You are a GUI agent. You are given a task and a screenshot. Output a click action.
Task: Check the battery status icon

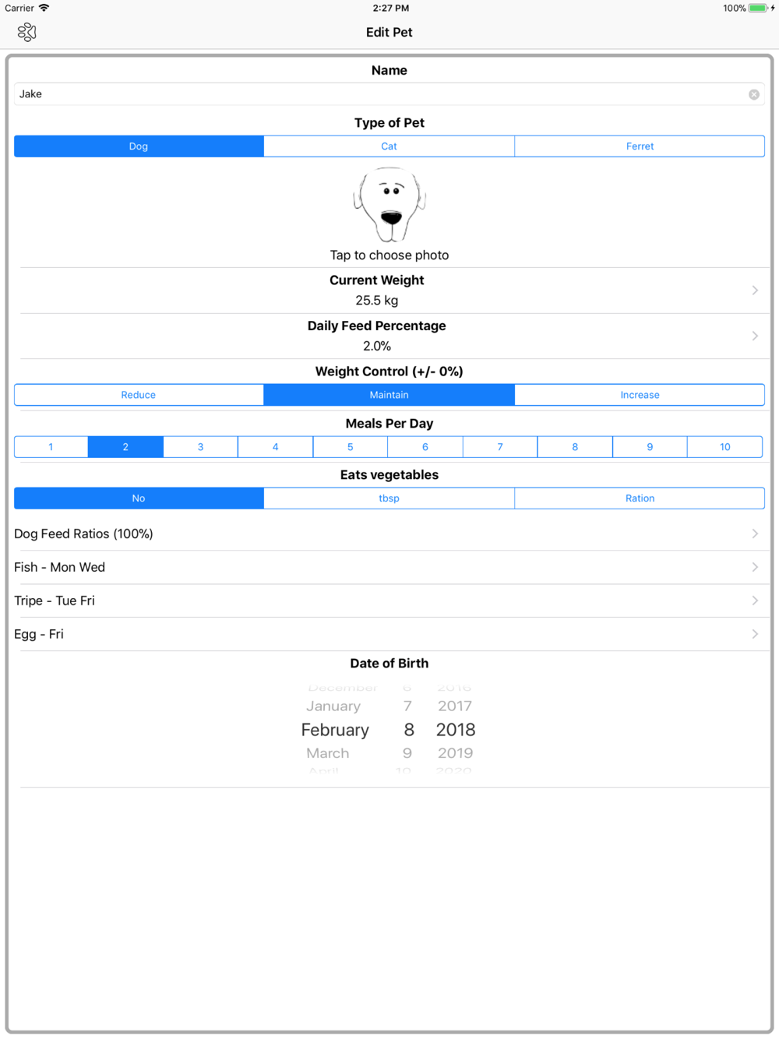click(758, 8)
